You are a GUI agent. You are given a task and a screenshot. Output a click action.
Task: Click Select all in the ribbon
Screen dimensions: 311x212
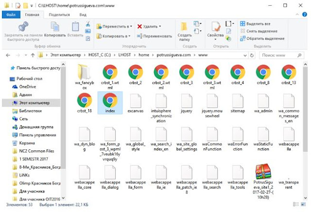click(255, 24)
